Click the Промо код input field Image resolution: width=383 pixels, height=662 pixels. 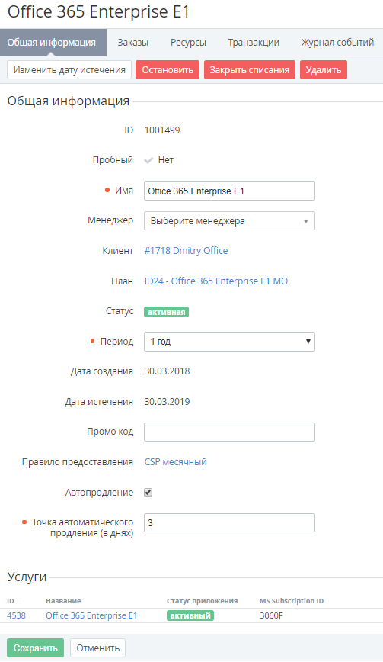[229, 432]
